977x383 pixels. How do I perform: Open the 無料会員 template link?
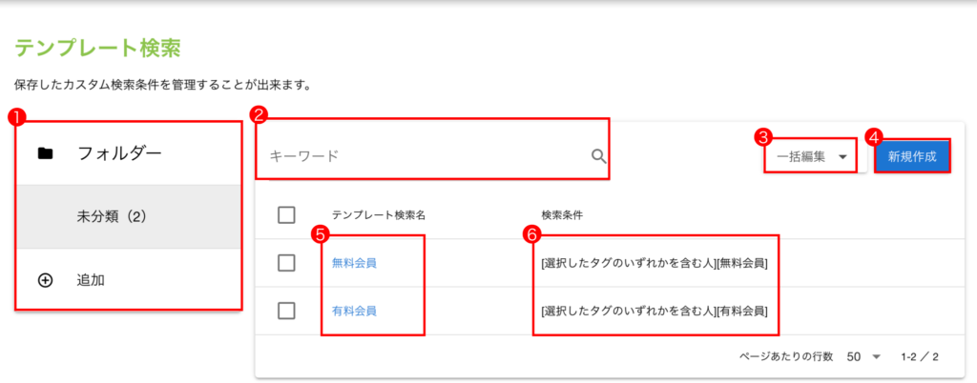click(x=354, y=263)
